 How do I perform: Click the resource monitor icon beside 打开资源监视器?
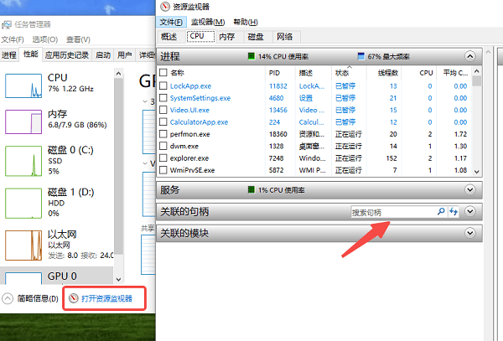point(74,298)
